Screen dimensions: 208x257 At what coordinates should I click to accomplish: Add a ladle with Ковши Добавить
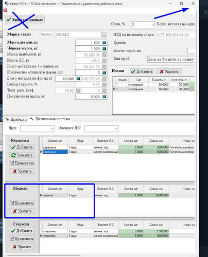point(142,71)
